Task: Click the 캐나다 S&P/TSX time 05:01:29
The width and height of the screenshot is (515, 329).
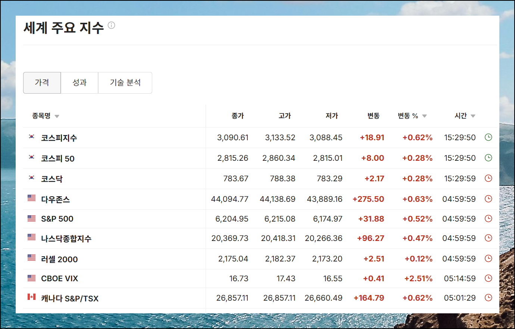Action: [460, 298]
